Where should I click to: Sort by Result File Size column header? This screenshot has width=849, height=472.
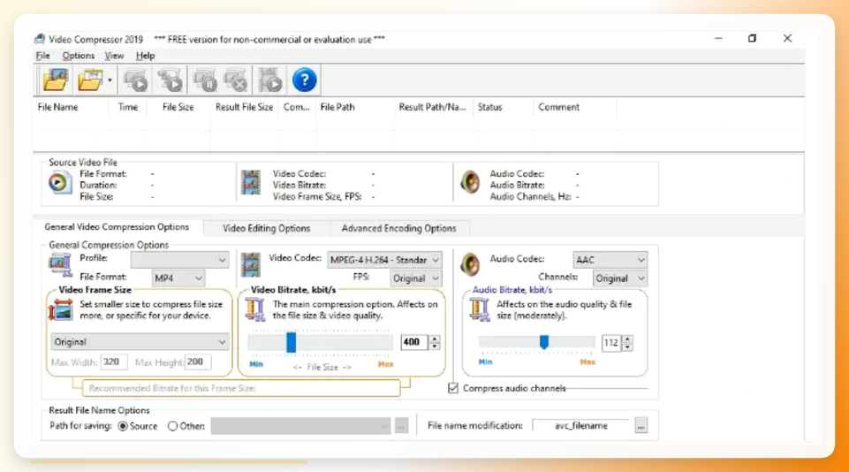[x=244, y=107]
